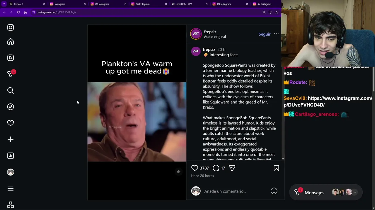Open the dashboard chart icon in sidebar
This screenshot has height=210, width=375.
11,156
